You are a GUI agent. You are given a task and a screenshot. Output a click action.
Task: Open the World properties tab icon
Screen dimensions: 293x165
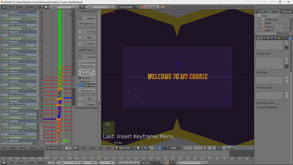tap(275, 38)
